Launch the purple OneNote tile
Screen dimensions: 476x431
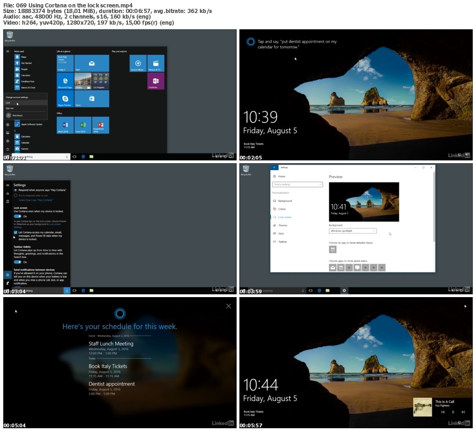(156, 81)
